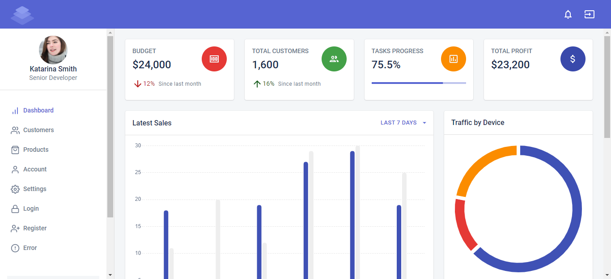Click the app logo in the header
Screen dimensions: 611x279
(22, 14)
